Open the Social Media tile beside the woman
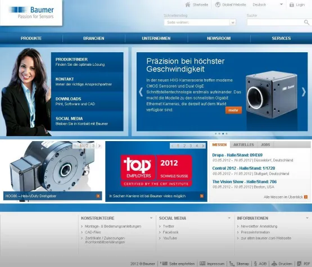Image resolution: width=312 pixels, height=267 pixels. [87, 121]
